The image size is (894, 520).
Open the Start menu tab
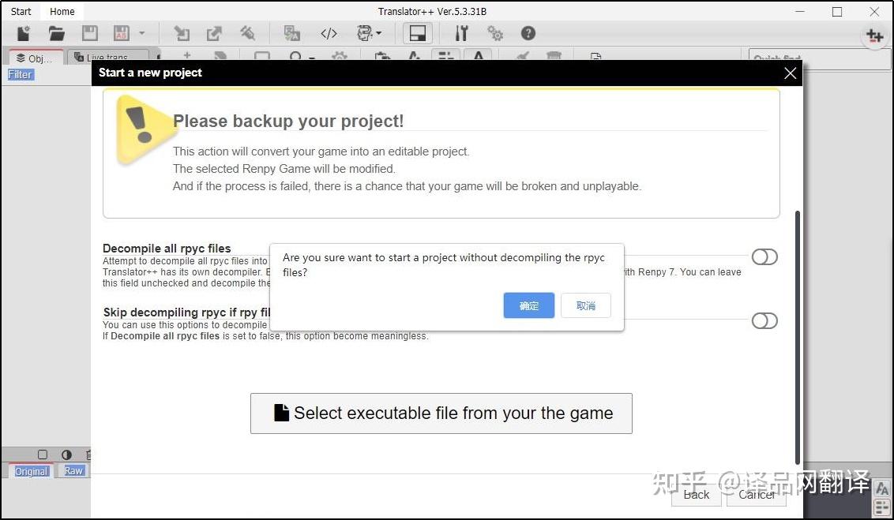tap(21, 11)
